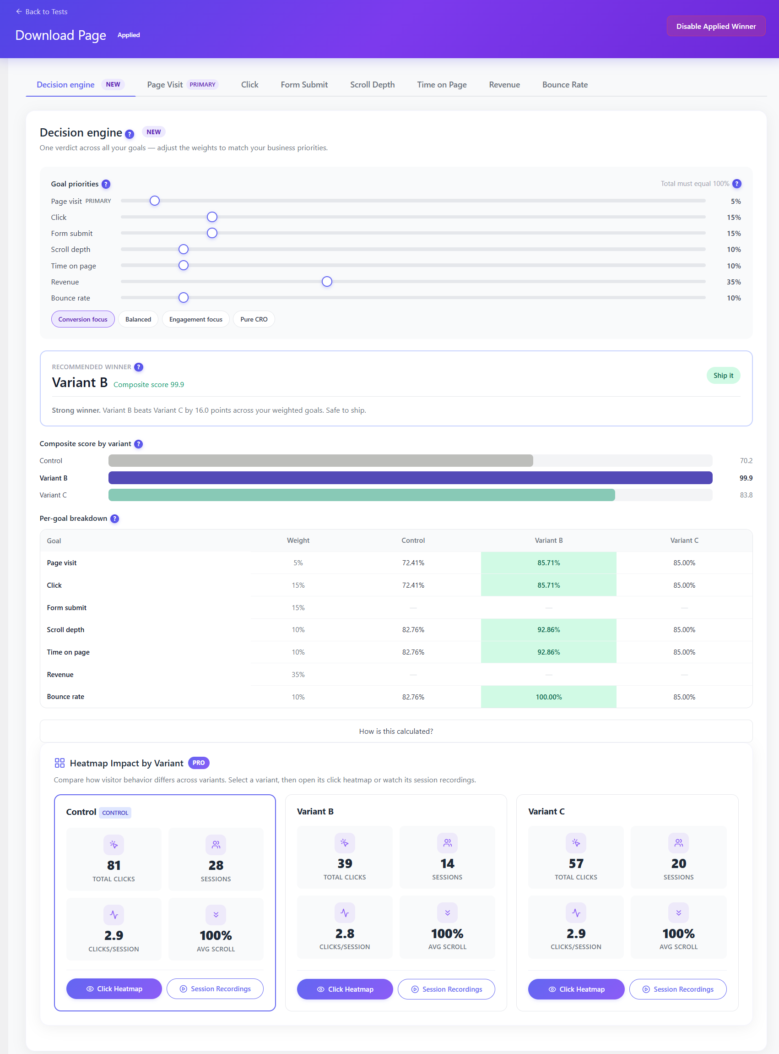Choose the Pure CRO preset
Screen dimensions: 779x1054
pos(254,319)
